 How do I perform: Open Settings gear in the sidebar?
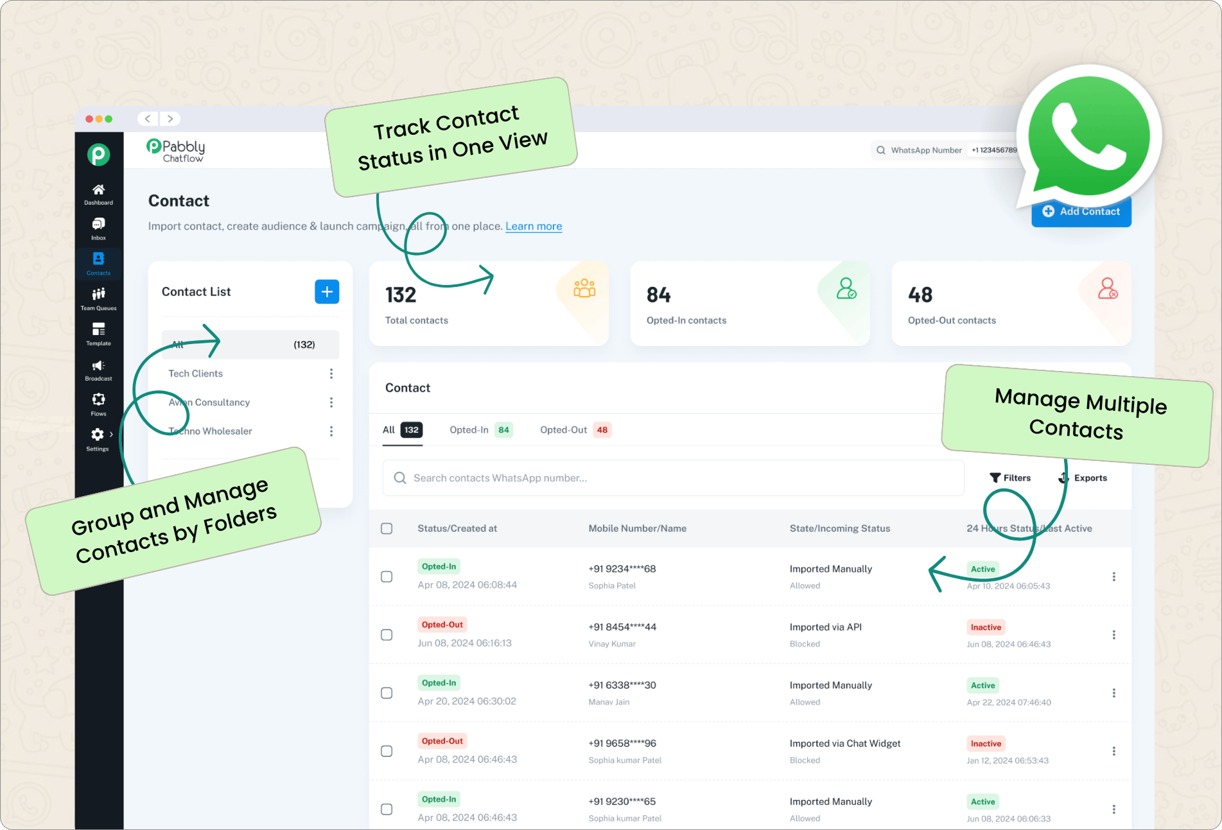(x=98, y=438)
